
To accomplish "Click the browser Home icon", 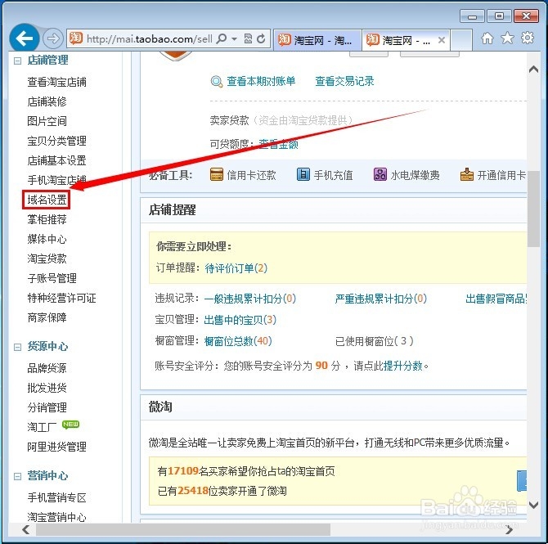I will pyautogui.click(x=487, y=38).
